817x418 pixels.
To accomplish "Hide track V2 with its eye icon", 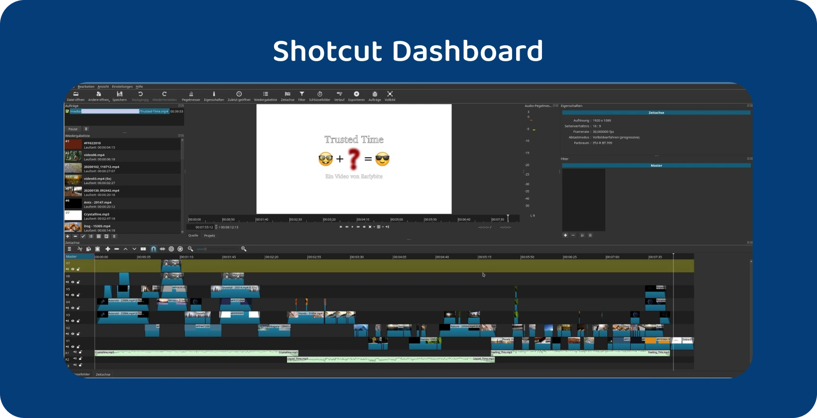I will [x=73, y=334].
